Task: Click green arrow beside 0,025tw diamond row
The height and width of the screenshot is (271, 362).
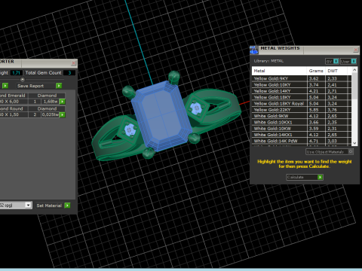Action: [x=63, y=114]
